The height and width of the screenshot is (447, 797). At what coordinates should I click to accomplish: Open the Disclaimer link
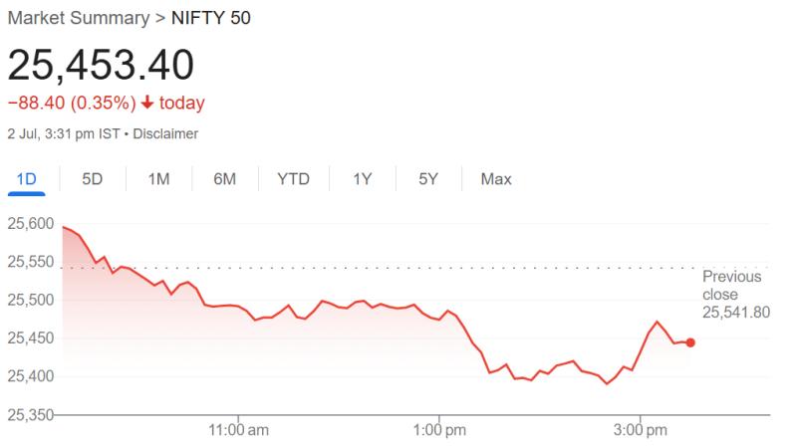pyautogui.click(x=165, y=133)
